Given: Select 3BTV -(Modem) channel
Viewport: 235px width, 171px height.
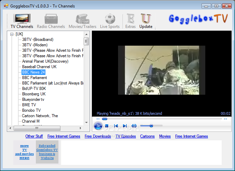Looking at the screenshot, I should 35,45.
